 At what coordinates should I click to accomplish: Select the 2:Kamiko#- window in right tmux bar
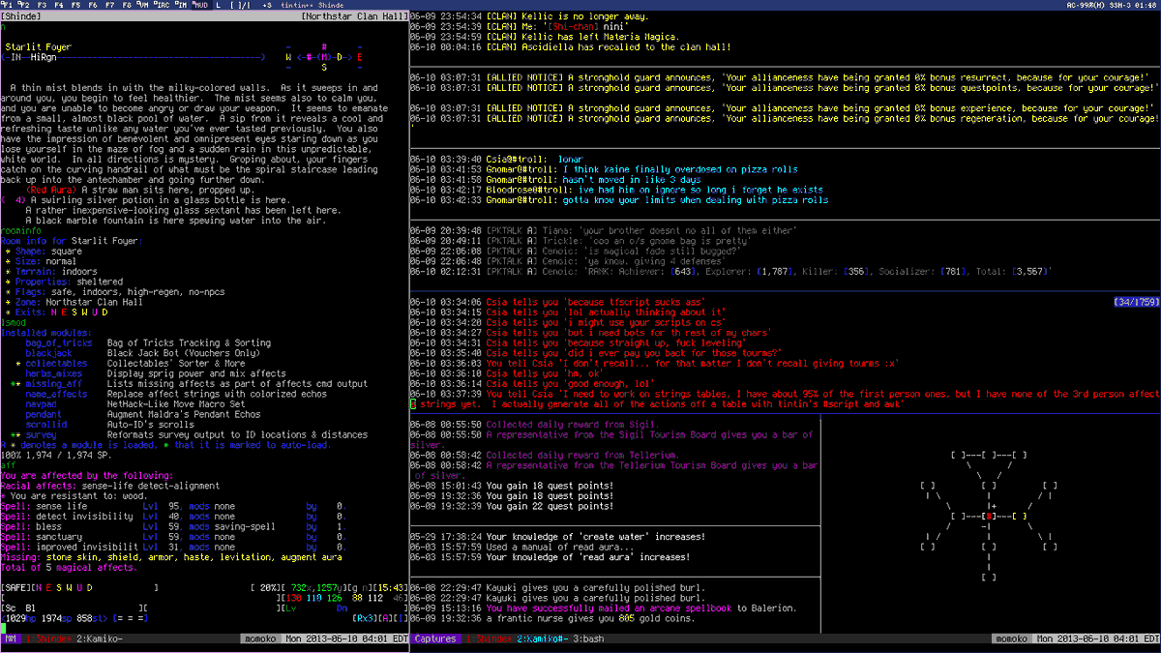[x=542, y=639]
